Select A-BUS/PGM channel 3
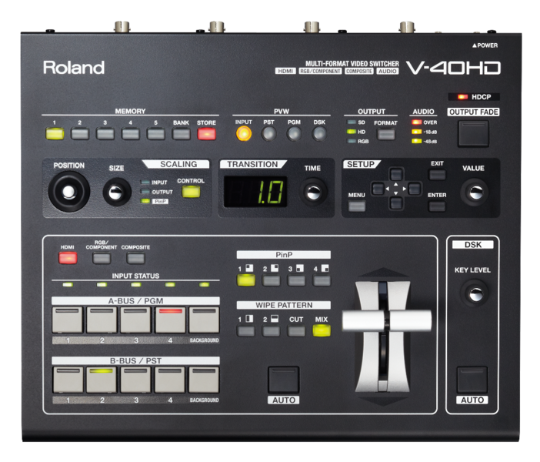The width and height of the screenshot is (540, 462). [x=135, y=320]
